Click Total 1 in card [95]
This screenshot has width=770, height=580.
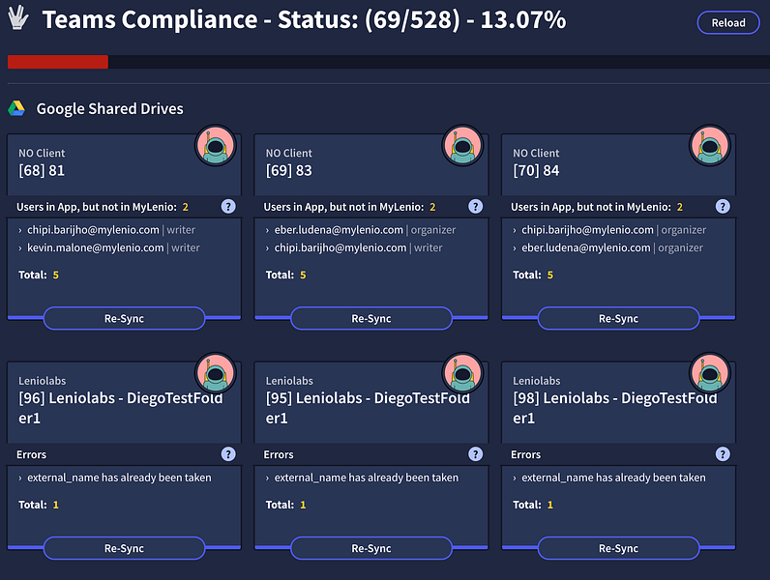[285, 505]
